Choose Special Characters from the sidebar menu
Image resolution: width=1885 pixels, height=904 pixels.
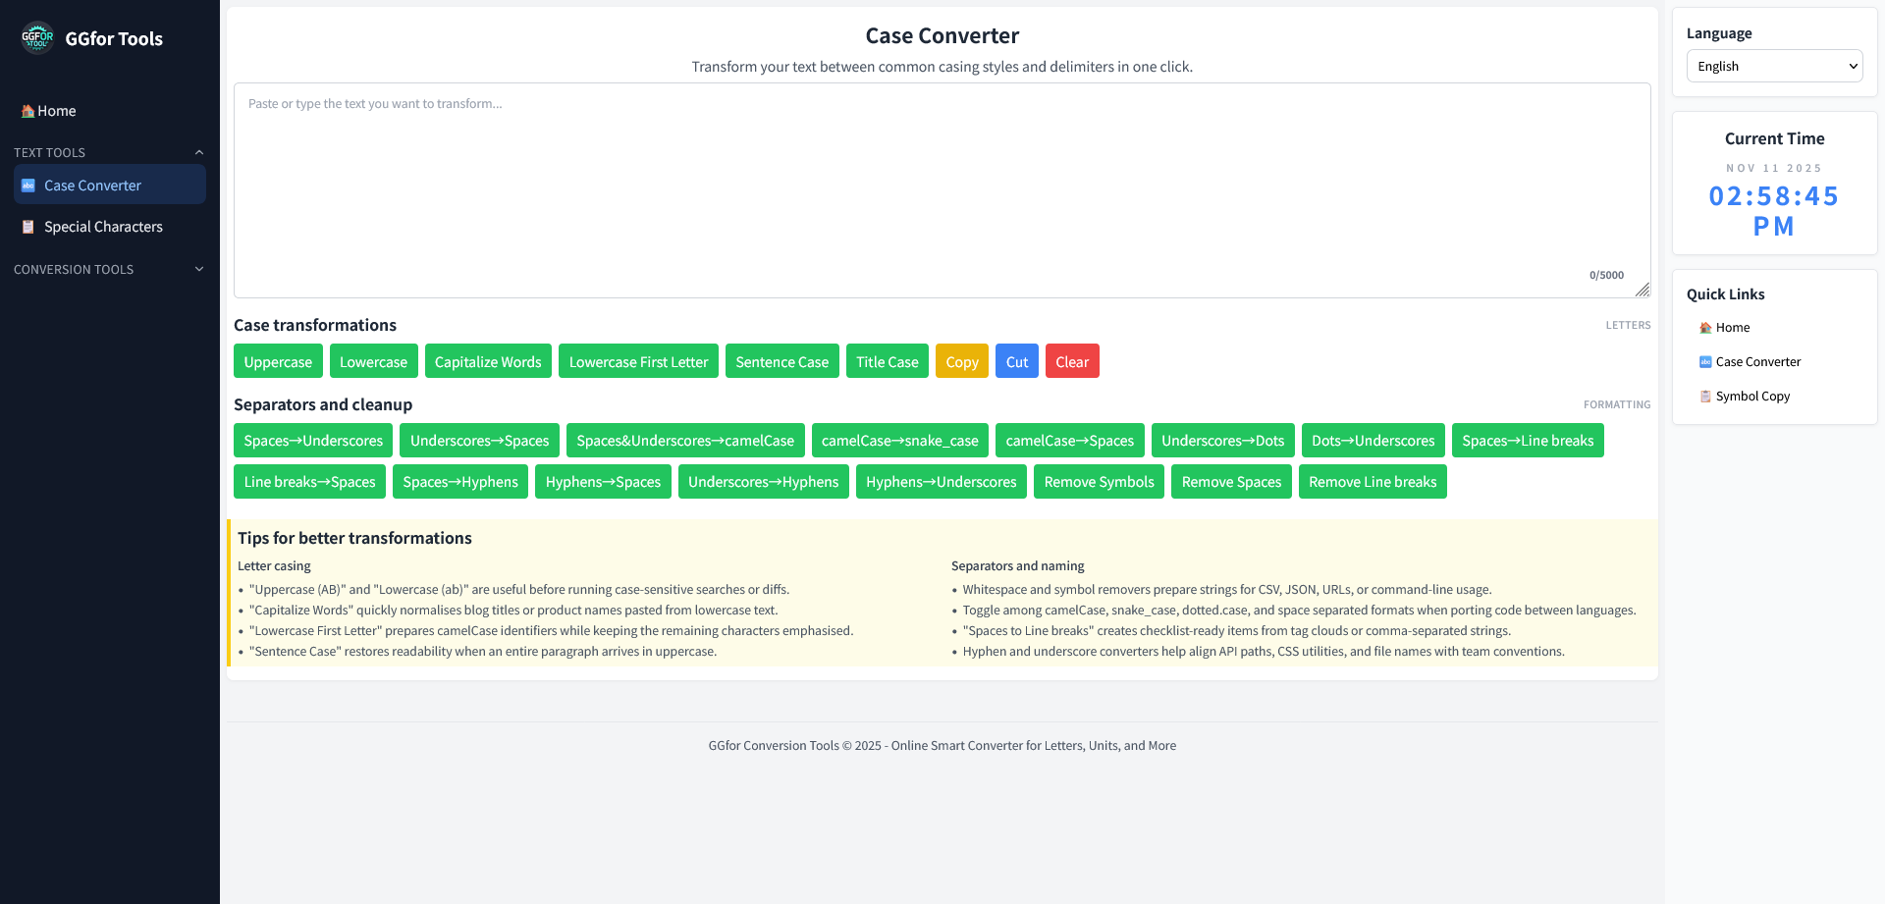pyautogui.click(x=103, y=227)
